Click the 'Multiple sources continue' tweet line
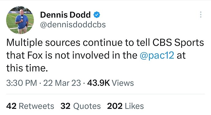Screen dimensions: 211x115 tap(105, 43)
